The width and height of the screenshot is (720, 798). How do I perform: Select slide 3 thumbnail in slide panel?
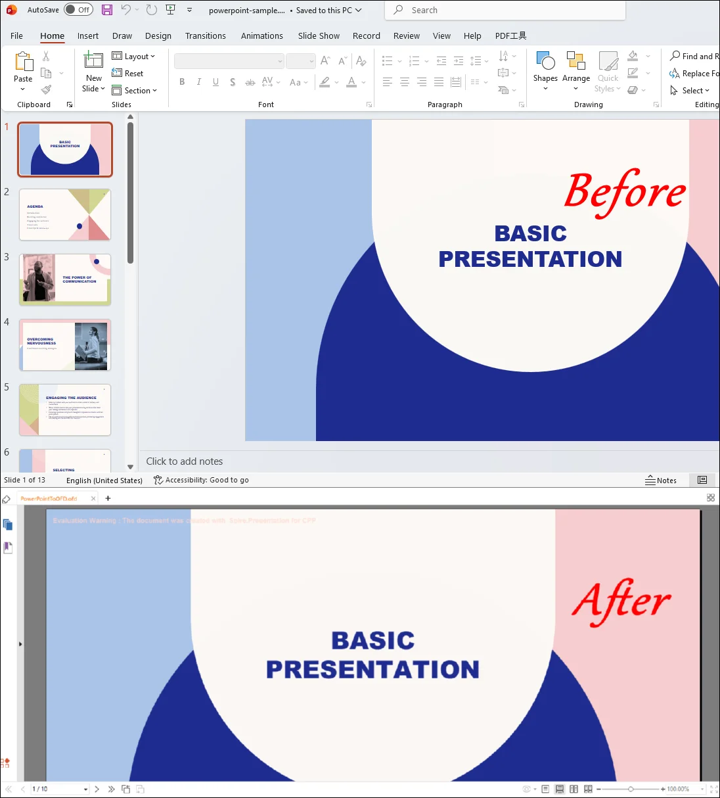pyautogui.click(x=65, y=279)
